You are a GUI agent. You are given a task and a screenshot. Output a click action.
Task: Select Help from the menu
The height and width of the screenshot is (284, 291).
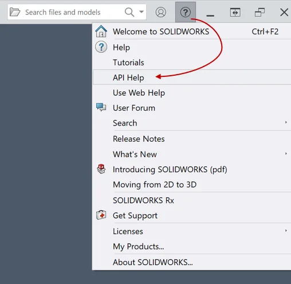(192, 47)
